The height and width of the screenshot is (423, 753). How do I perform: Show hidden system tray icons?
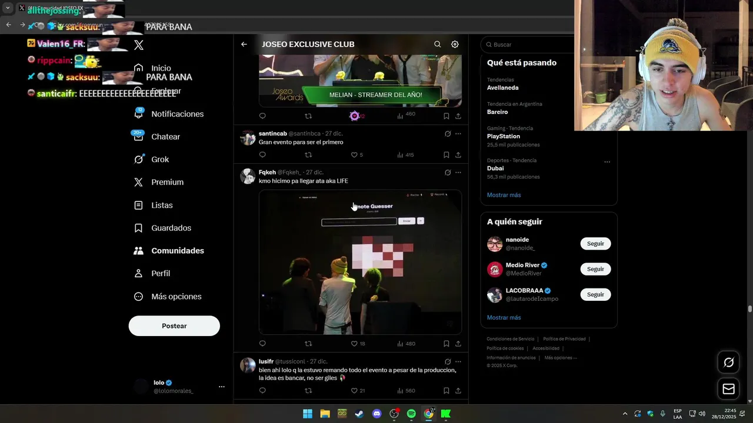tap(625, 414)
